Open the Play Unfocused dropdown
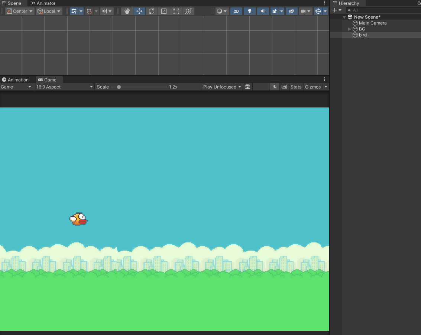Image resolution: width=421 pixels, height=335 pixels. (x=222, y=87)
